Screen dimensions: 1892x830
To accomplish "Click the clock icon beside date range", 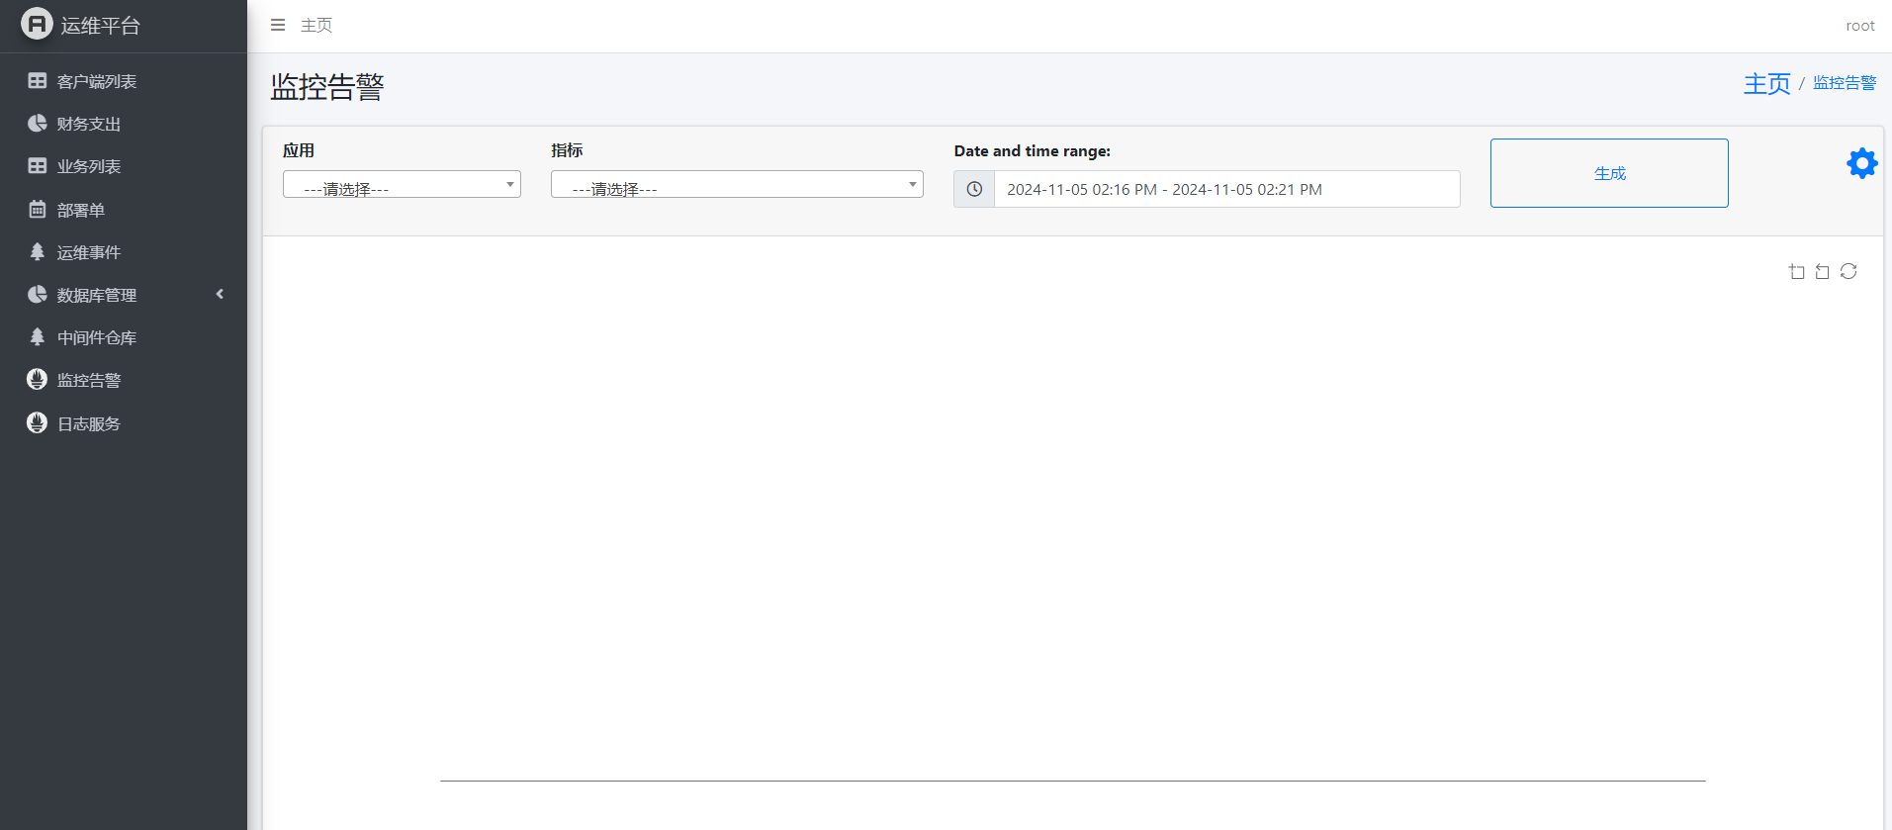I will click(x=974, y=189).
